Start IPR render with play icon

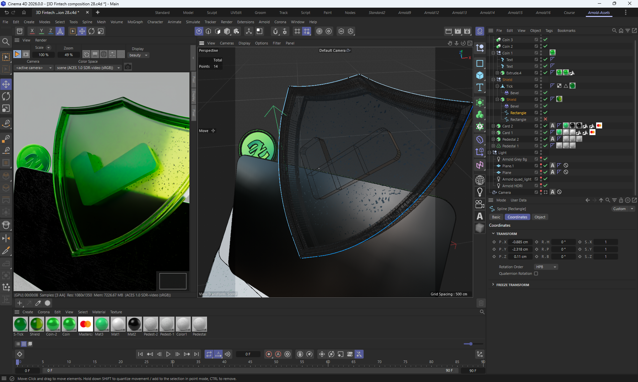[17, 54]
